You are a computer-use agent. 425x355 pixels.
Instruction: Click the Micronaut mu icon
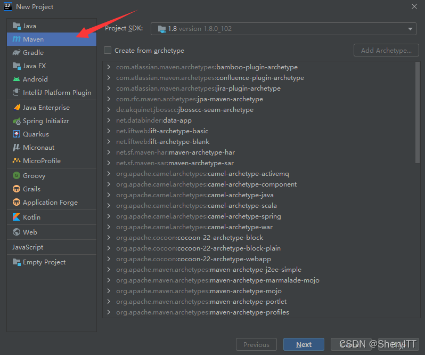pyautogui.click(x=17, y=147)
